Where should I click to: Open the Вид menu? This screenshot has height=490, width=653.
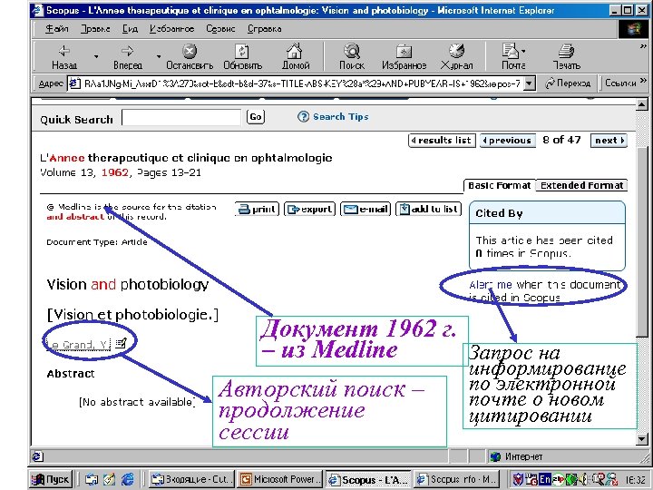pyautogui.click(x=130, y=29)
